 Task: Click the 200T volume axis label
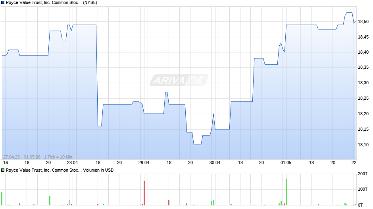[363, 174]
